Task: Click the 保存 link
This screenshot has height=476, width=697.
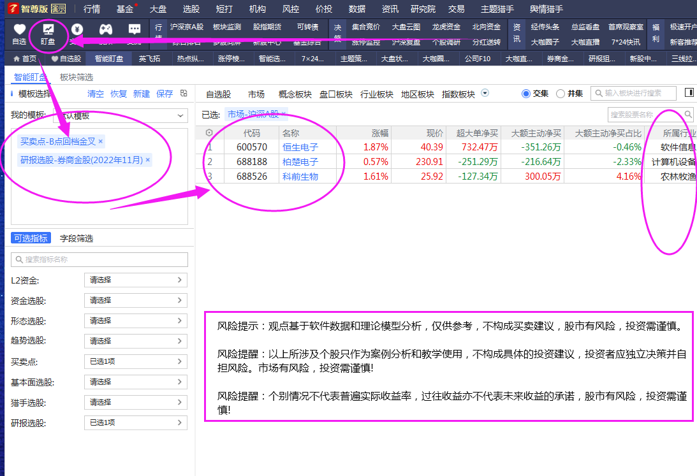Action: pyautogui.click(x=165, y=94)
